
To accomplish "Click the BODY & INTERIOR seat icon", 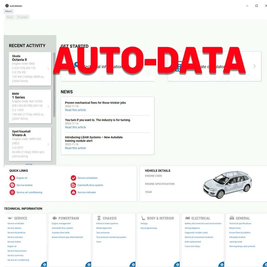I will pos(143,218).
